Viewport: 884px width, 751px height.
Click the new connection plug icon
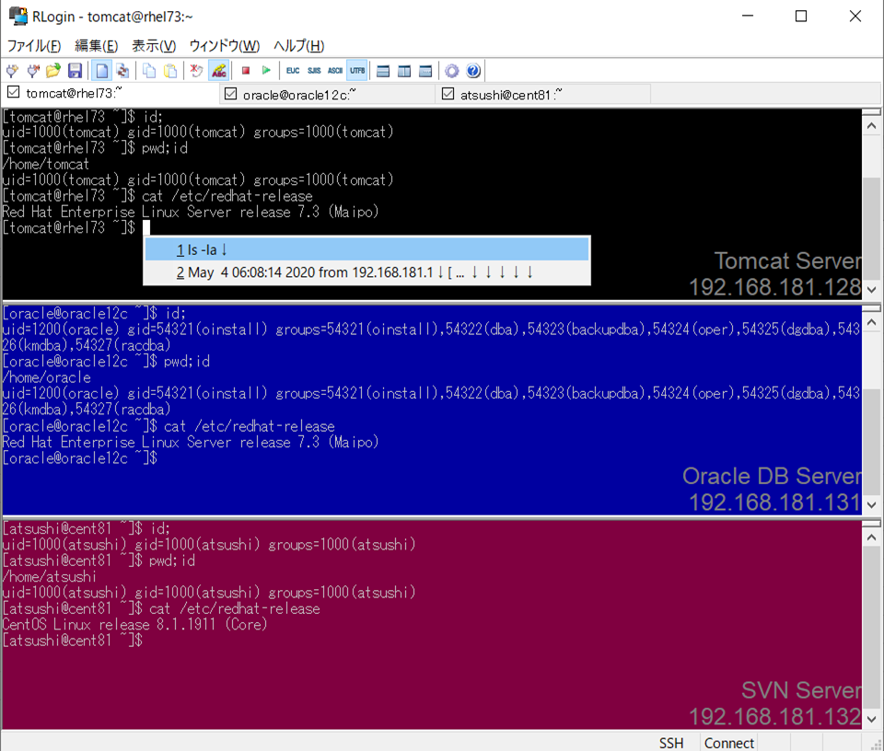(x=12, y=71)
